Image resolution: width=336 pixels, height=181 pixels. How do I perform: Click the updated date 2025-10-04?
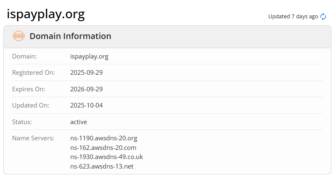click(86, 105)
